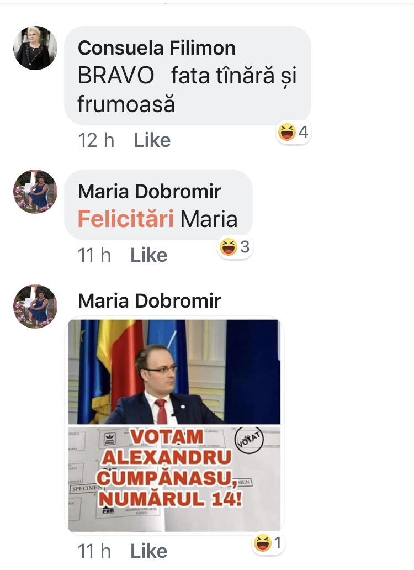
Task: Open the reaction count 3 on 'Felicitări Maria'
Action: (x=245, y=247)
